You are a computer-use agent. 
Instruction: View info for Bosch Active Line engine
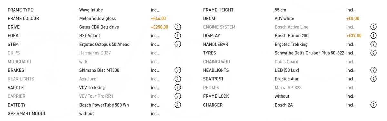pos(373,27)
